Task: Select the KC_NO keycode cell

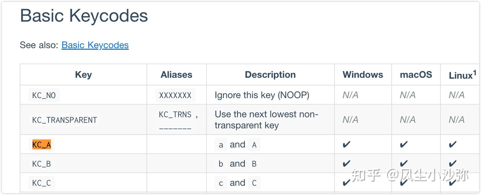Action: pos(44,95)
